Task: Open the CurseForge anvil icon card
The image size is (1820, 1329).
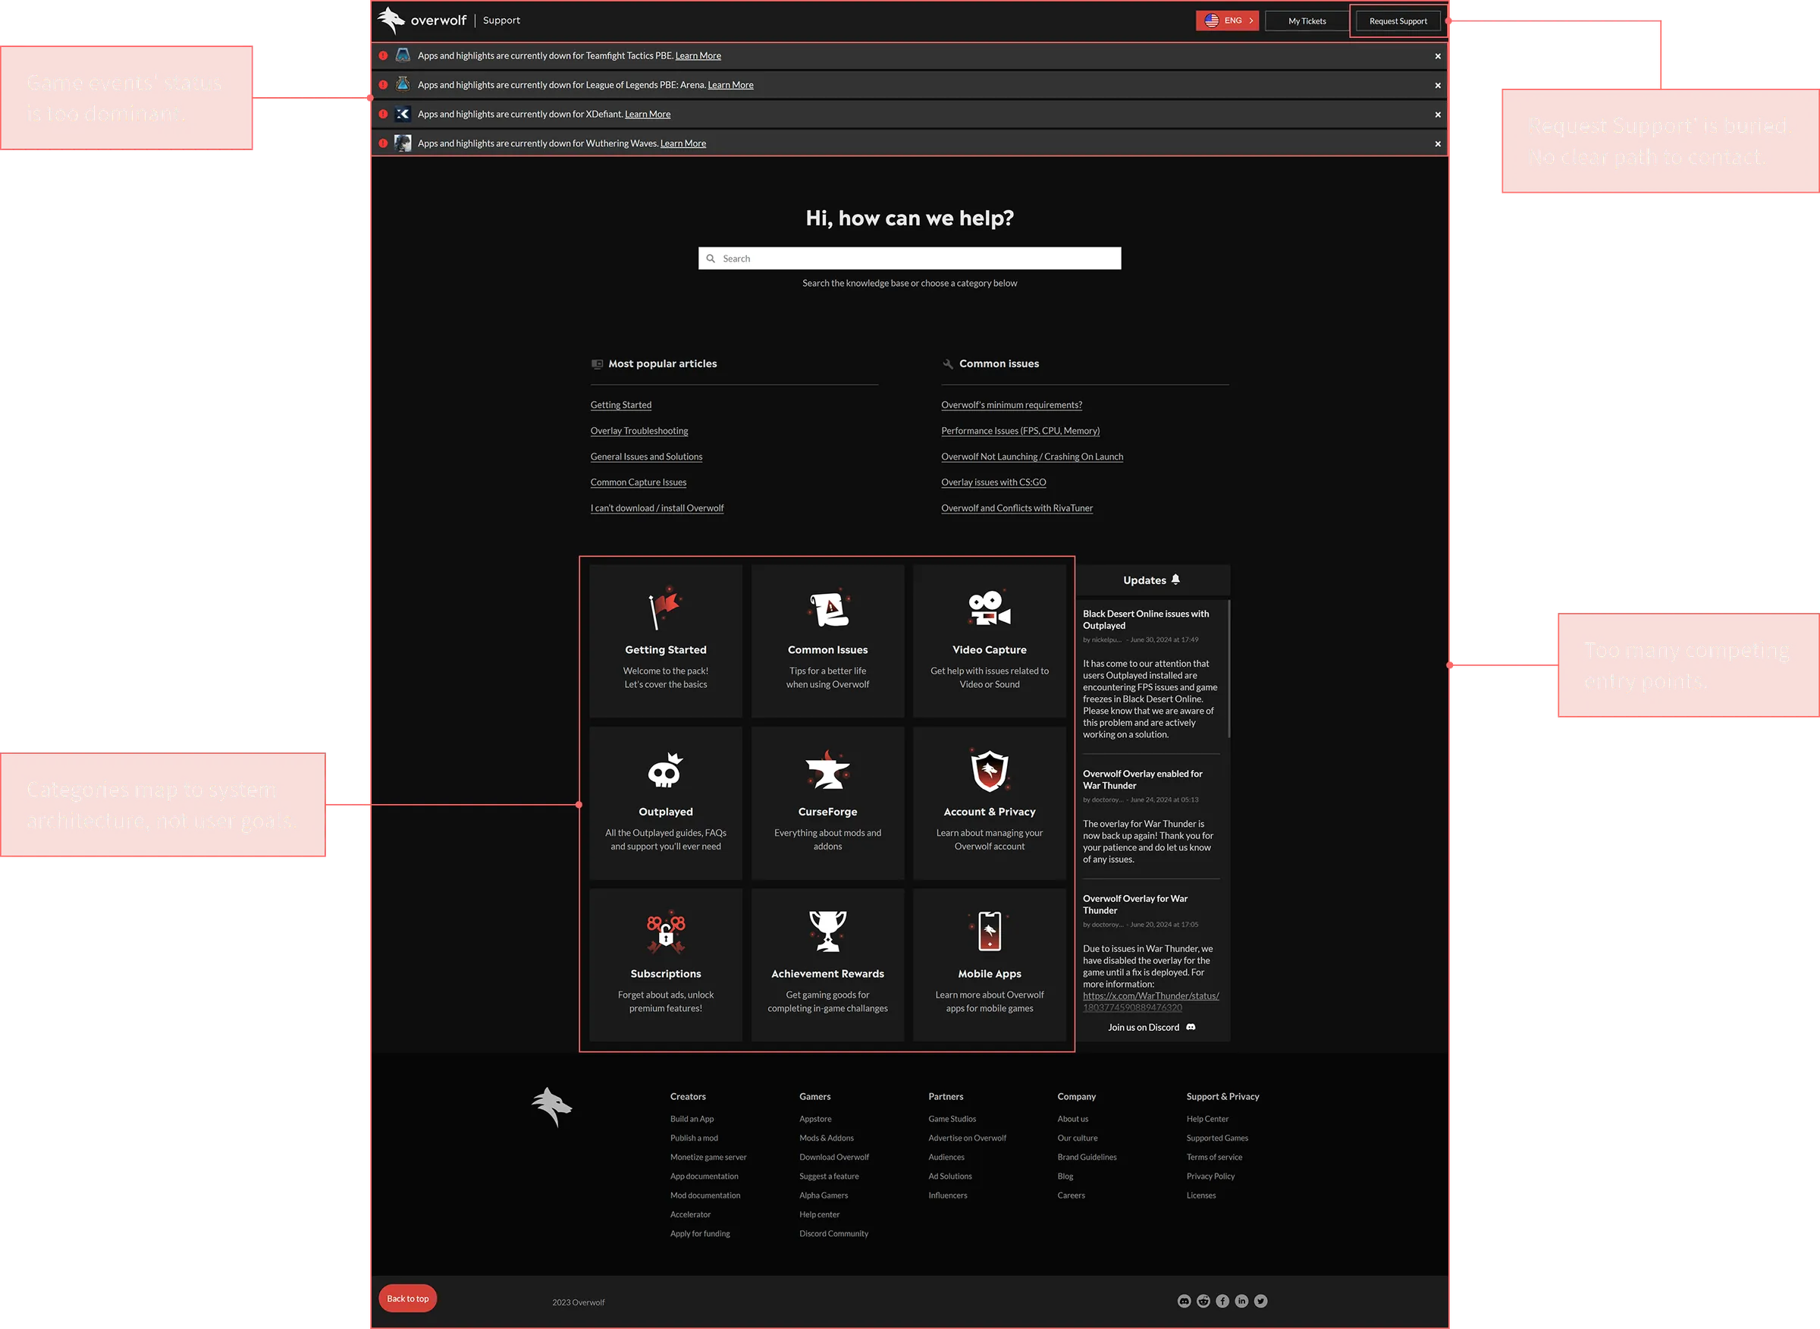Action: point(827,803)
